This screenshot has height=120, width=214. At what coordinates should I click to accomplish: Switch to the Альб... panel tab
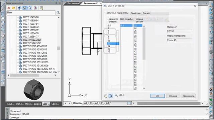10,104
